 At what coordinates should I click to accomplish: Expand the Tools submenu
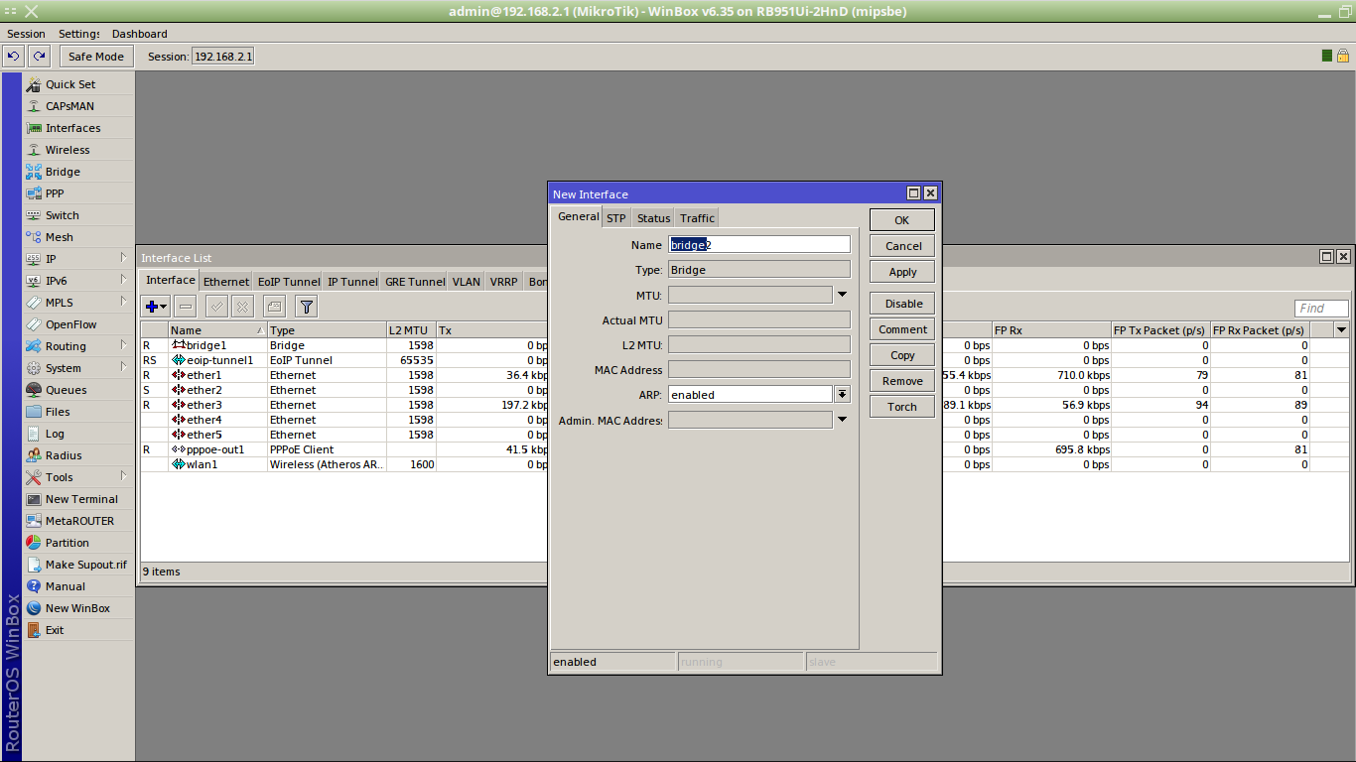(x=77, y=477)
